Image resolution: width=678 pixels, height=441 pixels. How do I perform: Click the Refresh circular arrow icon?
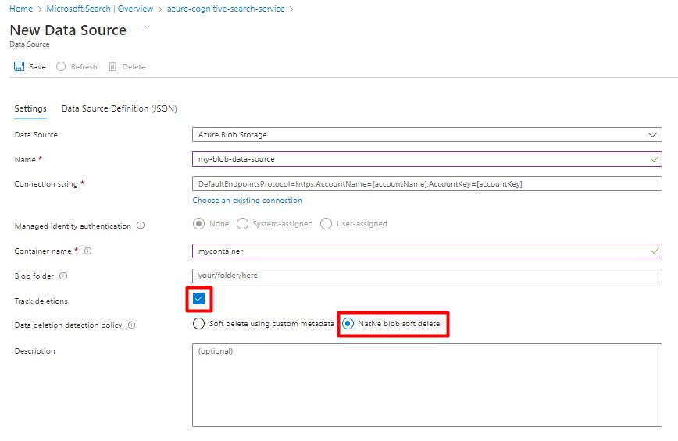61,66
